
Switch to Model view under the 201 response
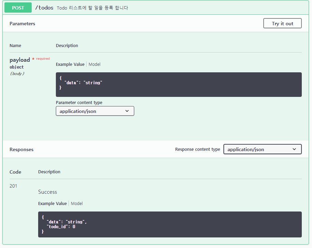[77, 203]
